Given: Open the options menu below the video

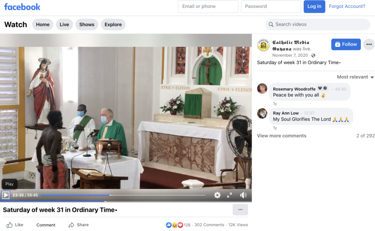Looking at the screenshot, I should (x=240, y=209).
